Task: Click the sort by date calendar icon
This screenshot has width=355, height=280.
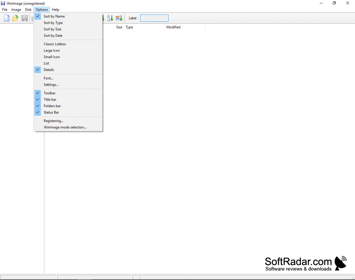Action: pyautogui.click(x=119, y=18)
